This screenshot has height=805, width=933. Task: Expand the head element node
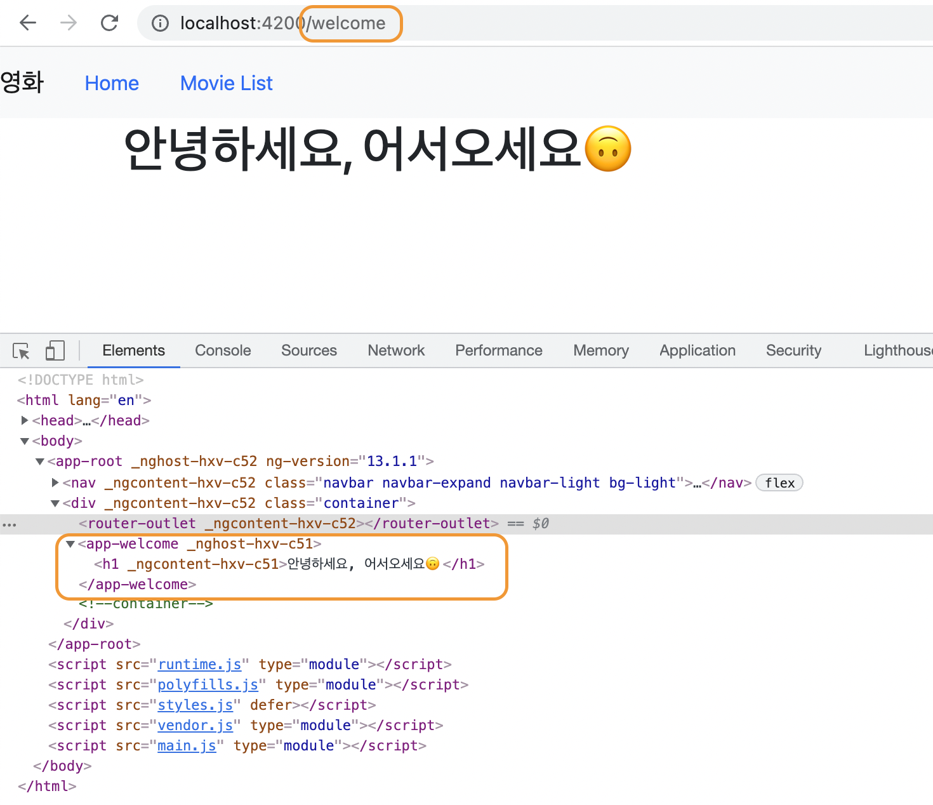point(25,420)
